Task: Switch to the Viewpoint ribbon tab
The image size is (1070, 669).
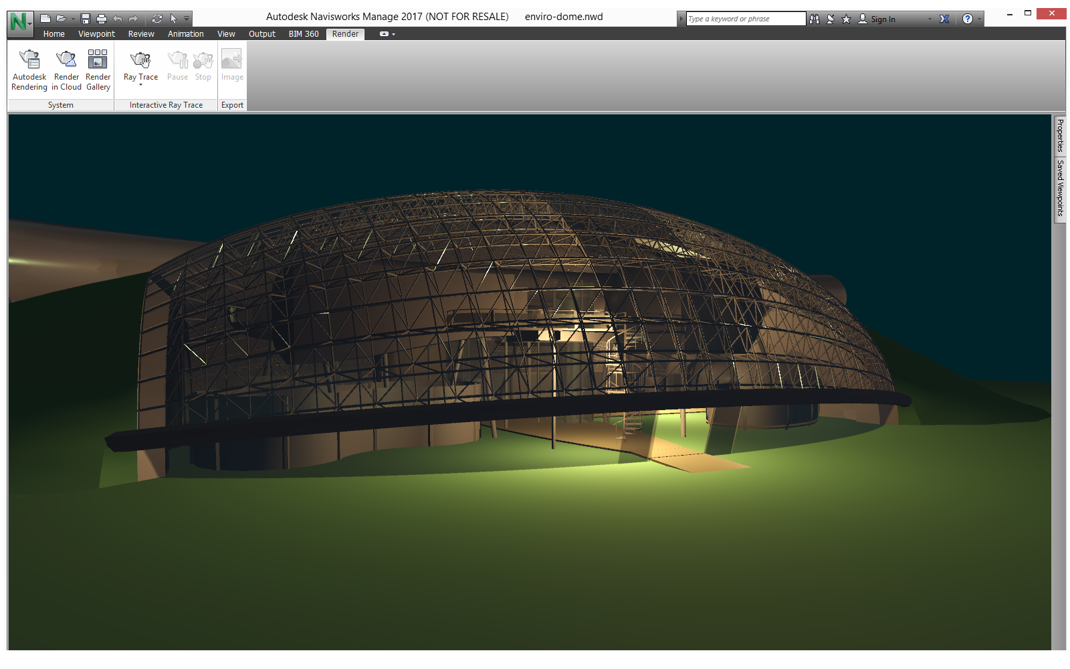Action: click(x=96, y=34)
